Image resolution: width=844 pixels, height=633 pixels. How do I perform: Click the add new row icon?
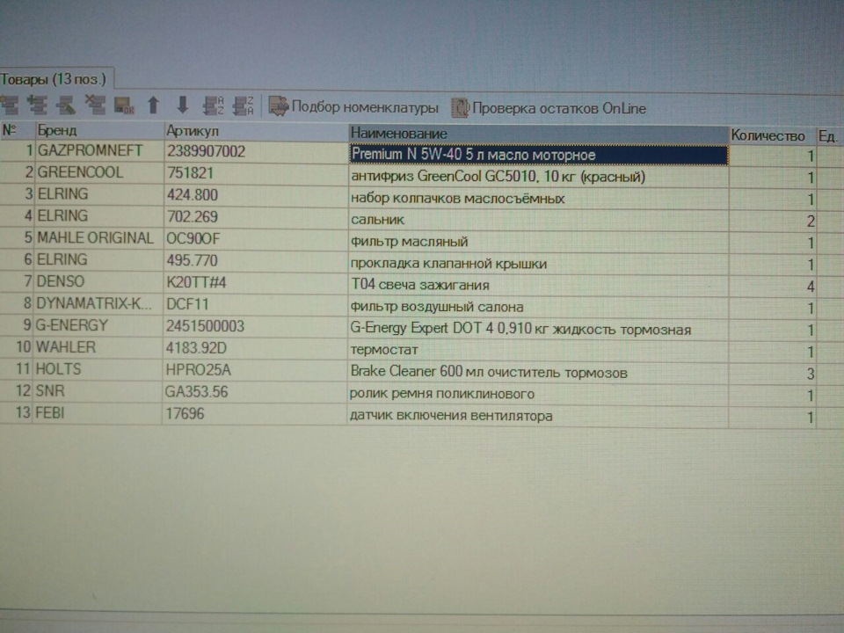click(9, 105)
